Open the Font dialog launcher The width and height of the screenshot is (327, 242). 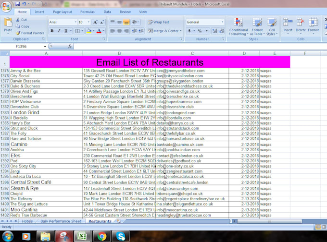click(x=104, y=39)
